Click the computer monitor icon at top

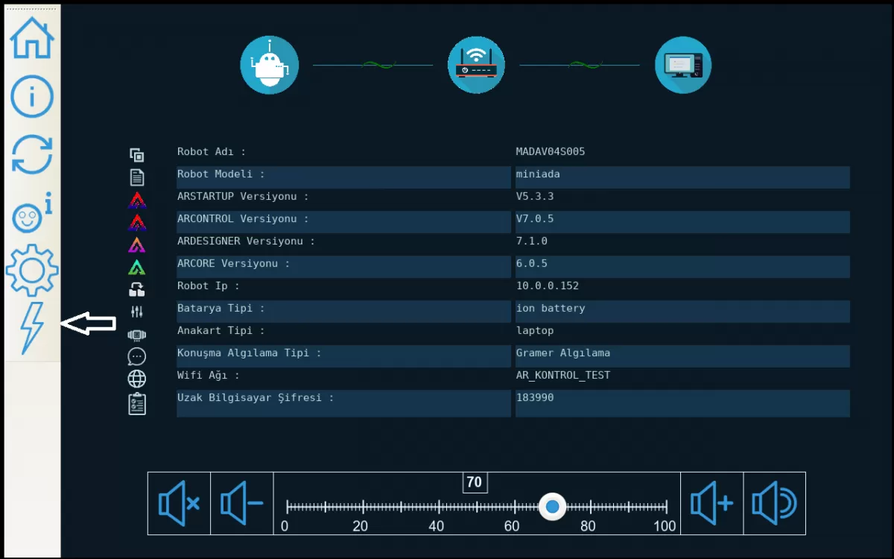click(x=683, y=66)
